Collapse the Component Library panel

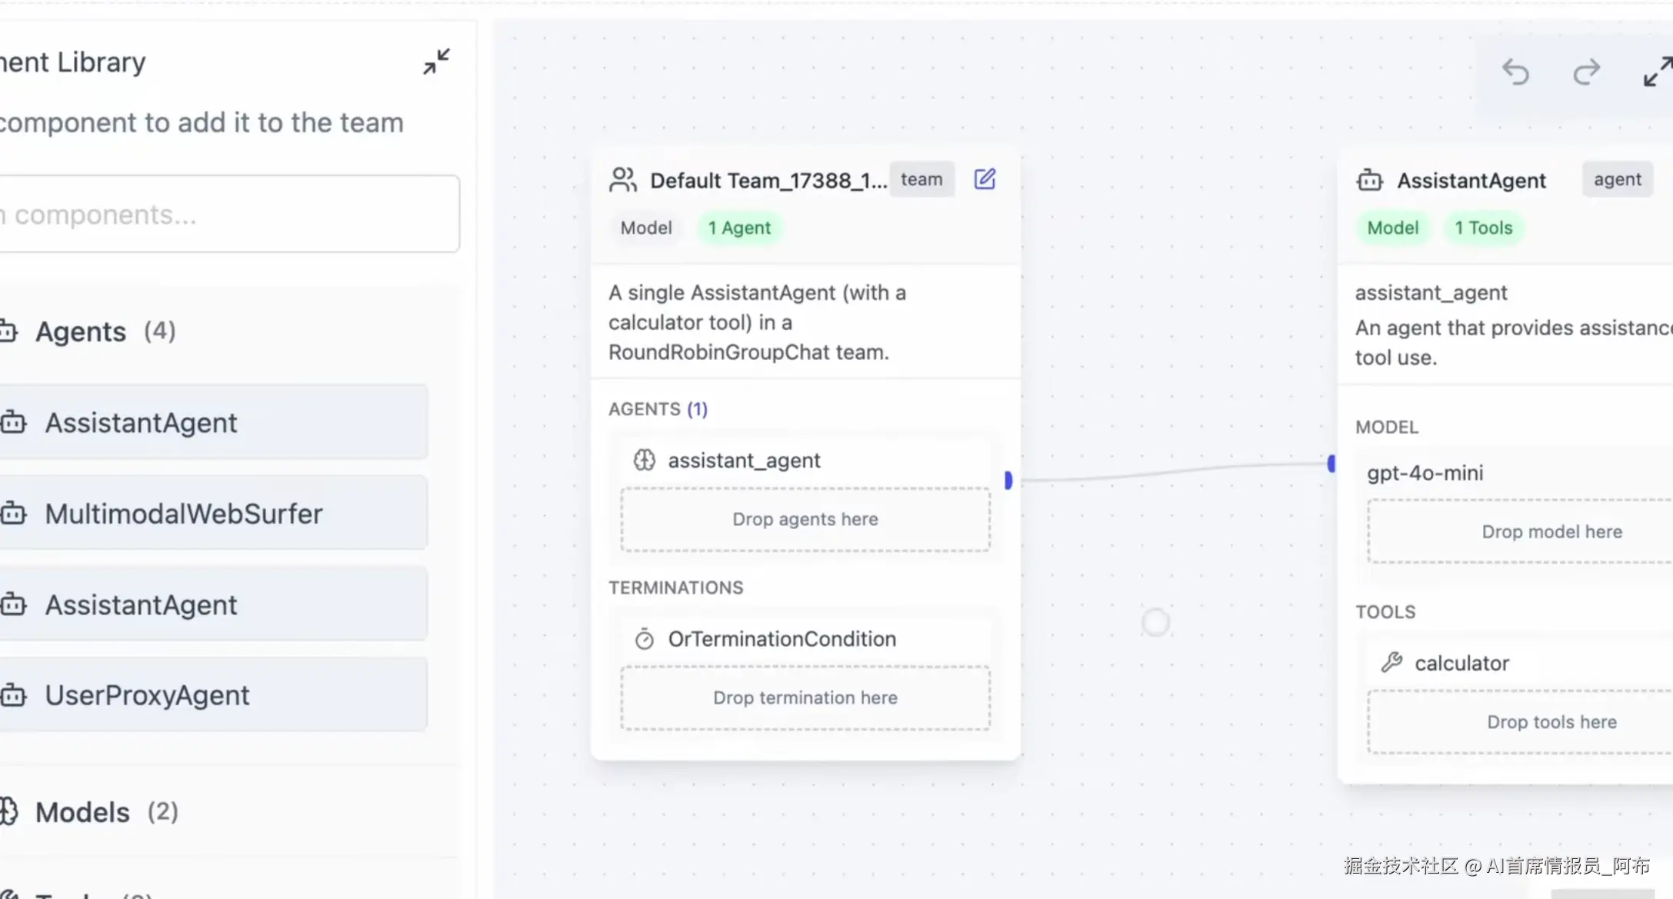tap(436, 62)
